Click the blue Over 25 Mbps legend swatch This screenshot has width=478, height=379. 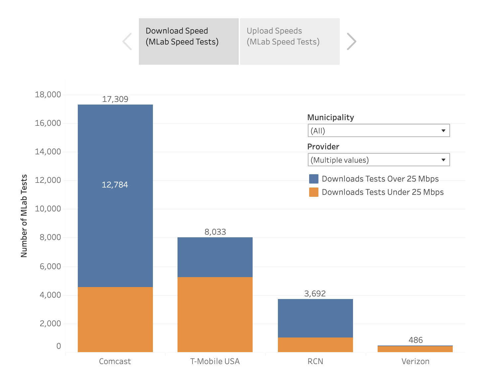point(314,179)
